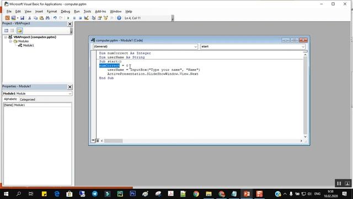
Task: Open Photoshop from the taskbar
Action: pos(132,194)
